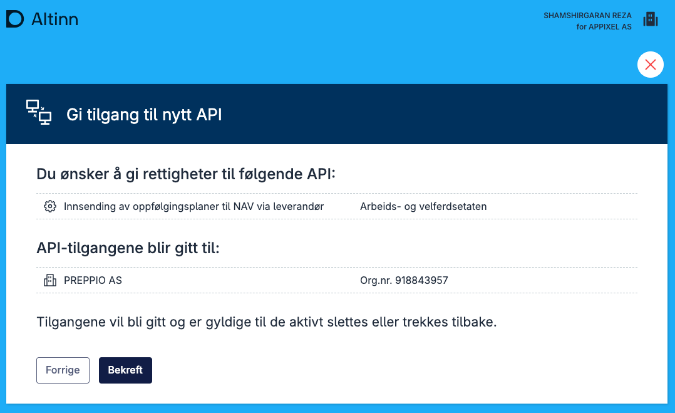This screenshot has height=413, width=675.
Task: Click the 'Tilgangene vil bli gitt' validity notice
Action: tap(266, 323)
